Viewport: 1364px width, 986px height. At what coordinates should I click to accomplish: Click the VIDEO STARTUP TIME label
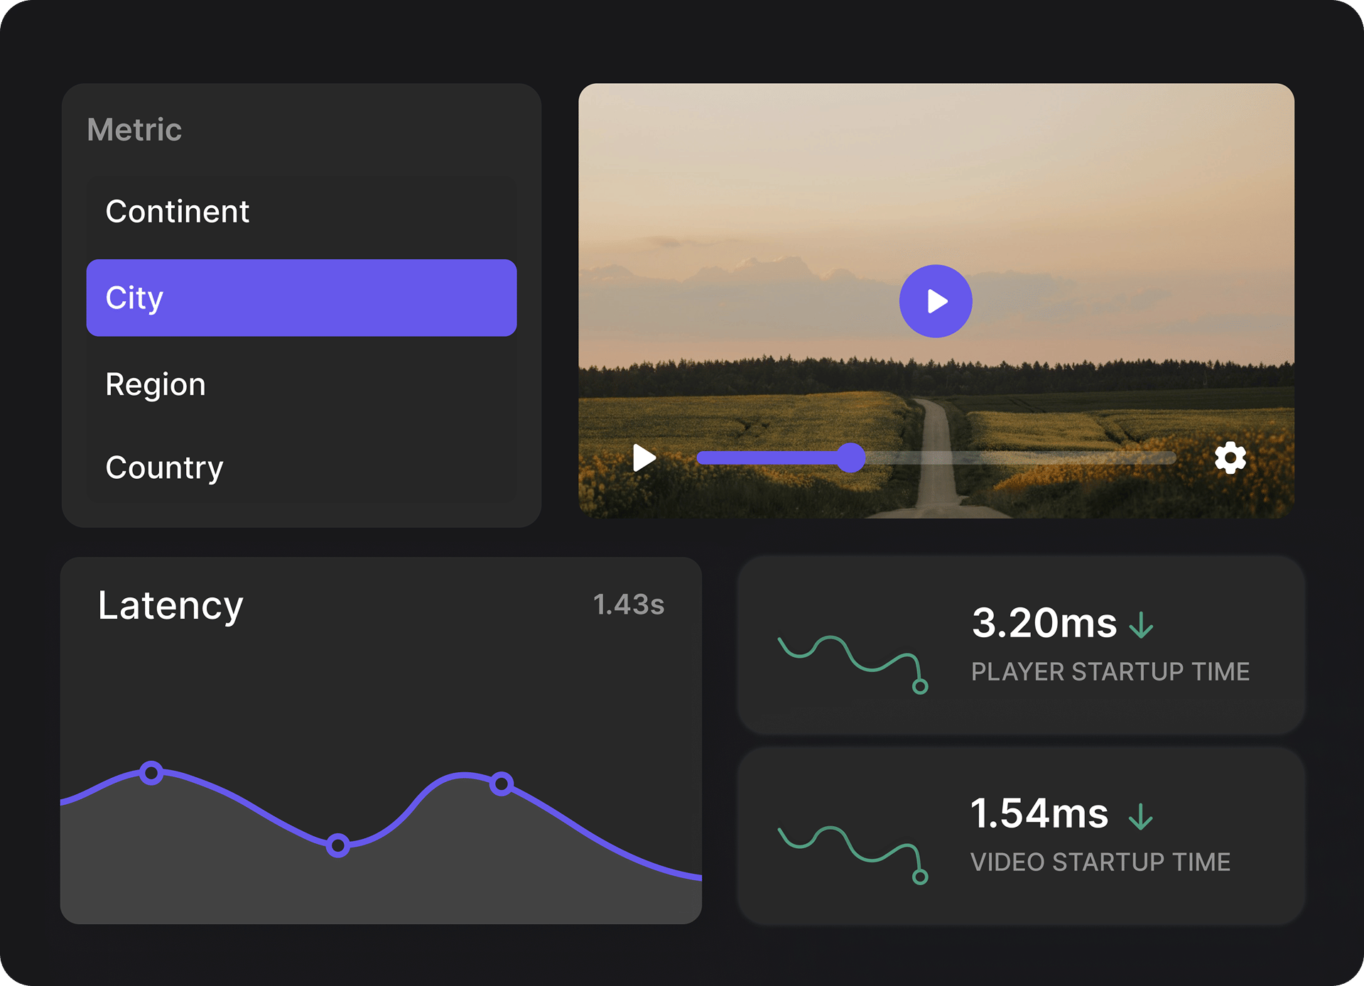pos(1100,862)
